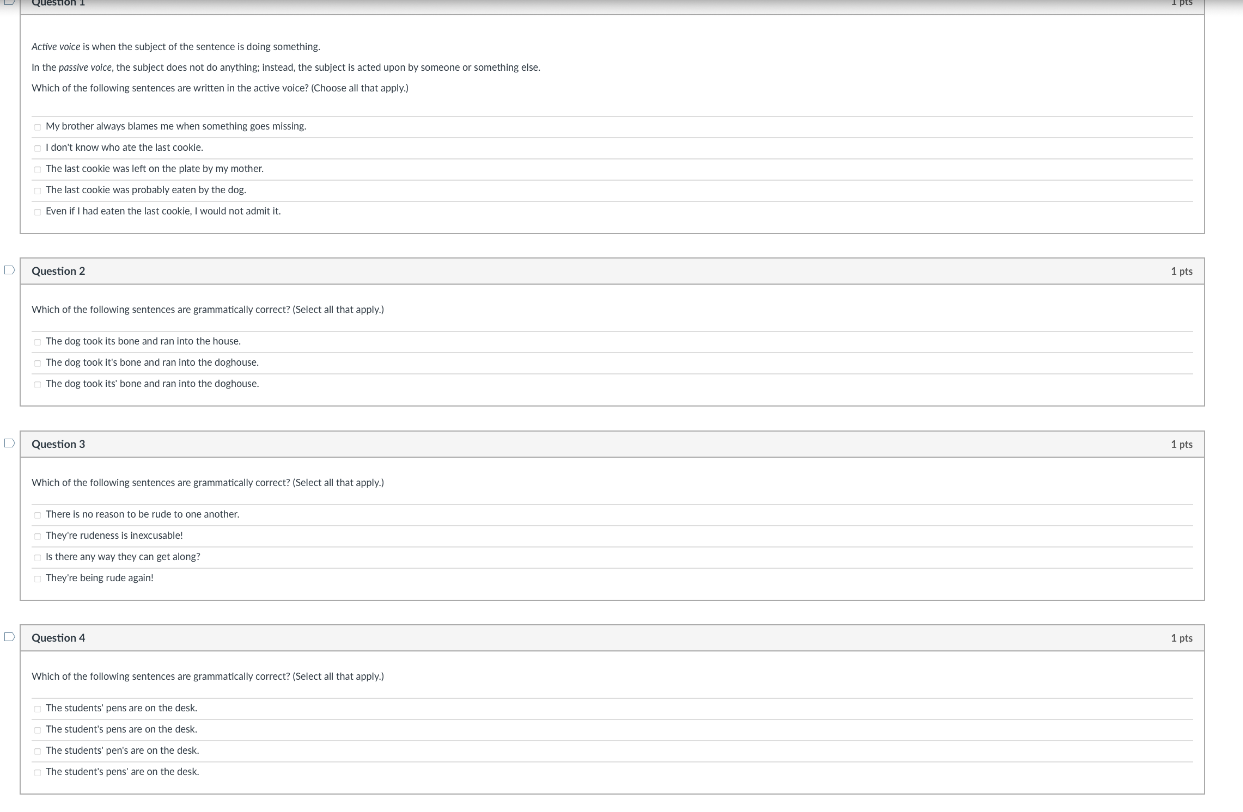The width and height of the screenshot is (1243, 812).
Task: Select 'They're being rude again!' checkbox
Action: [x=37, y=577]
